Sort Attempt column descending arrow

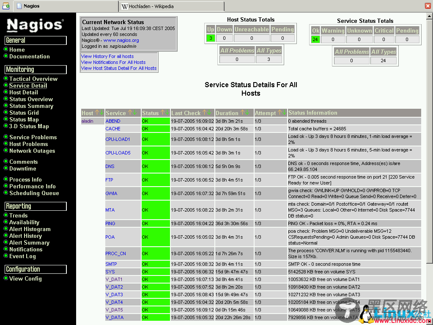285,113
